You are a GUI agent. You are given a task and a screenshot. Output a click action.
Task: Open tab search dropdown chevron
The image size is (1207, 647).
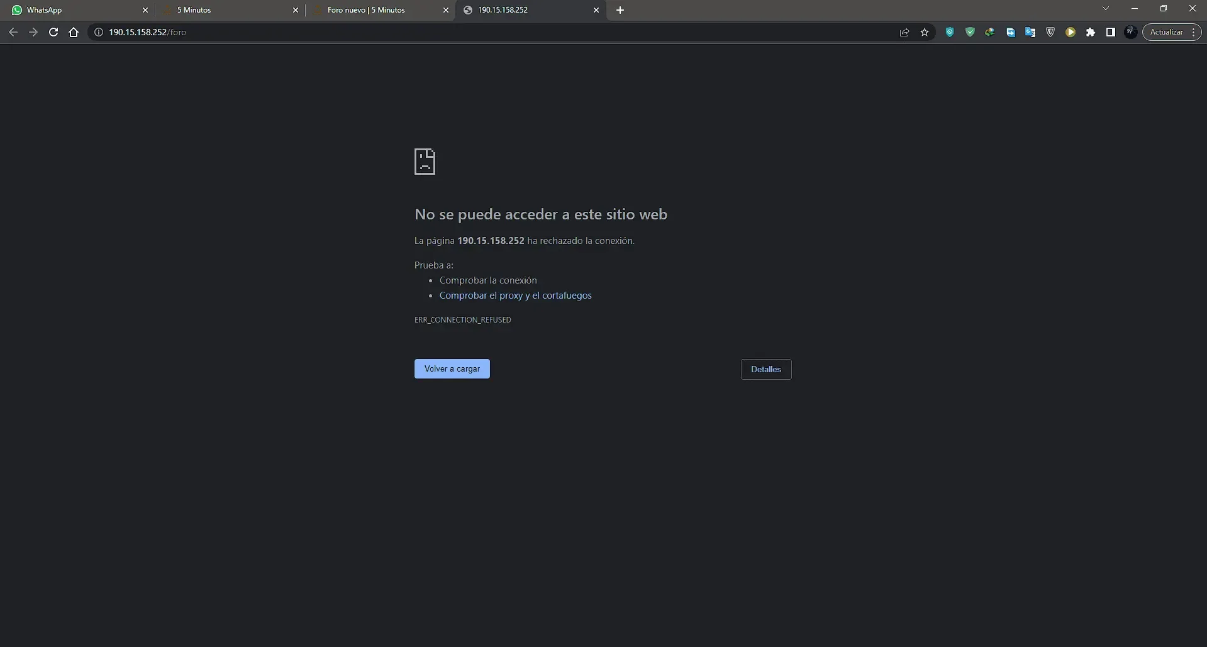coord(1106,9)
